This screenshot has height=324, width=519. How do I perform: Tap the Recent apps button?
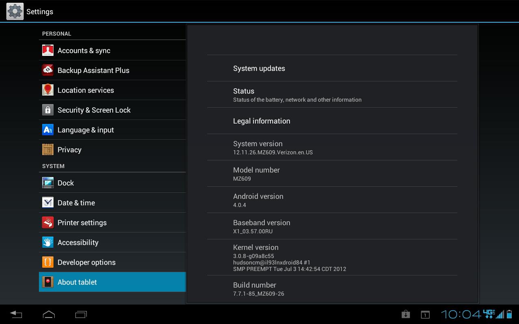[81, 314]
